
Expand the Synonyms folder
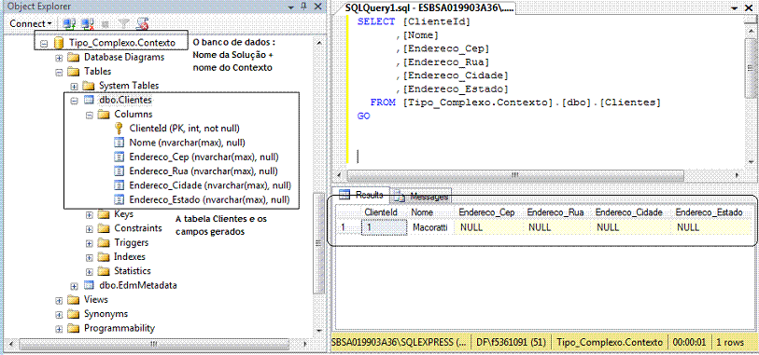pos(59,314)
